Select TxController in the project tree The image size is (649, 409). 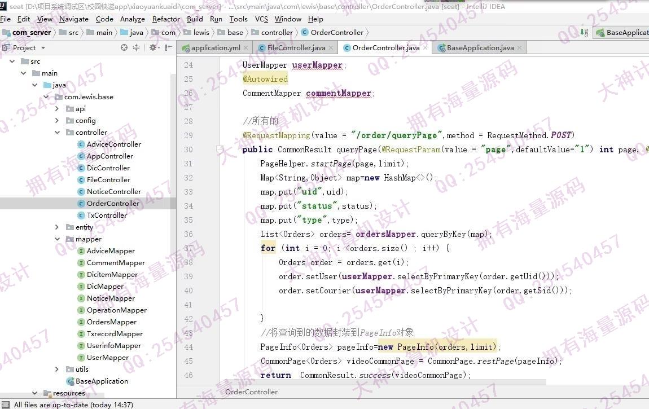coord(107,216)
